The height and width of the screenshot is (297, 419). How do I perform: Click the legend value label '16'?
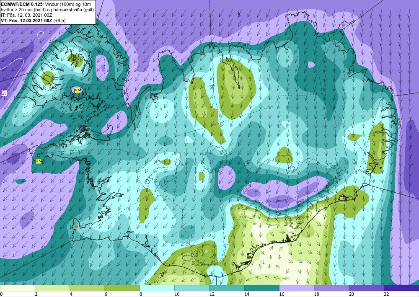click(282, 294)
